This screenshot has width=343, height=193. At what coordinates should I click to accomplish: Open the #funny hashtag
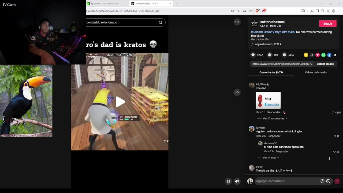pyautogui.click(x=269, y=32)
